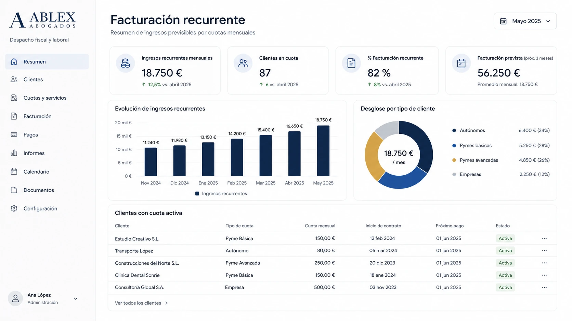Click Activa badge for Consultoría Global S.A.
572x321 pixels.
tap(505, 288)
